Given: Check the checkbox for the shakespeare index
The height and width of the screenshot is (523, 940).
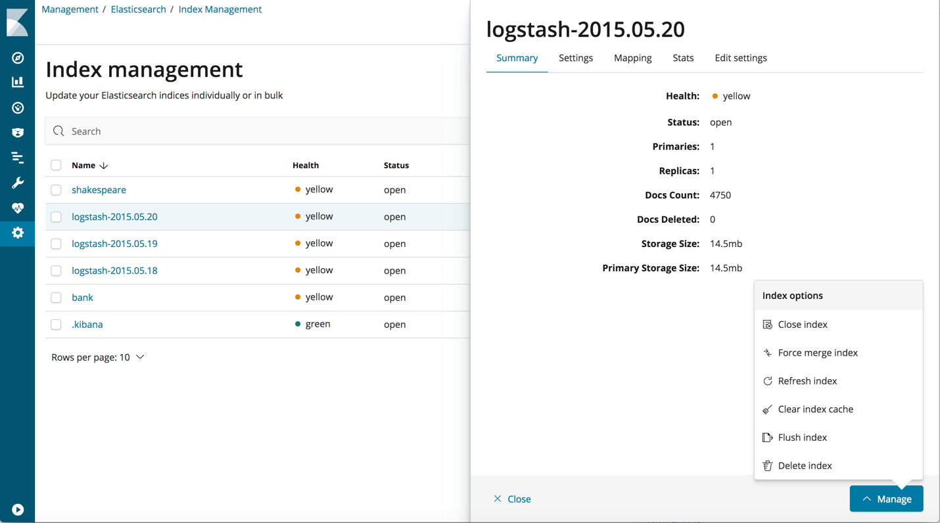Looking at the screenshot, I should tap(56, 189).
